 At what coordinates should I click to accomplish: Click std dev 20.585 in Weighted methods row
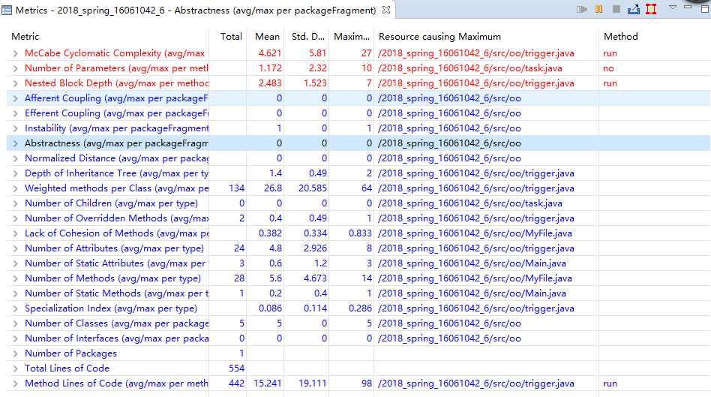(x=313, y=188)
